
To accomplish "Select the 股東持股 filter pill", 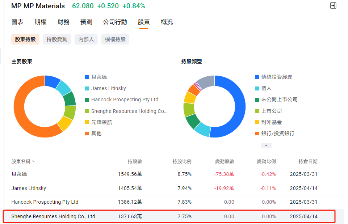I will click(x=25, y=39).
